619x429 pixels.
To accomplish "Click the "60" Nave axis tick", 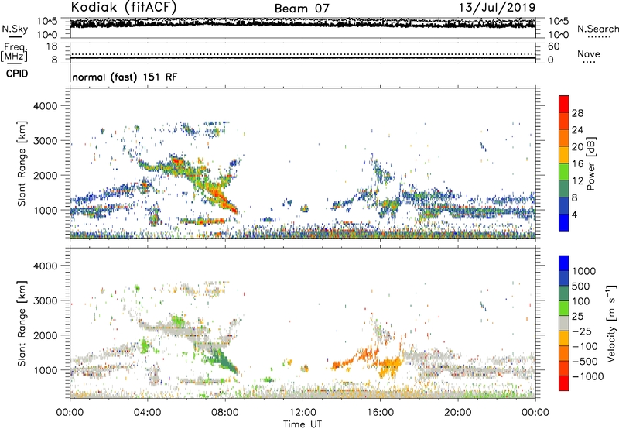I will (553, 46).
